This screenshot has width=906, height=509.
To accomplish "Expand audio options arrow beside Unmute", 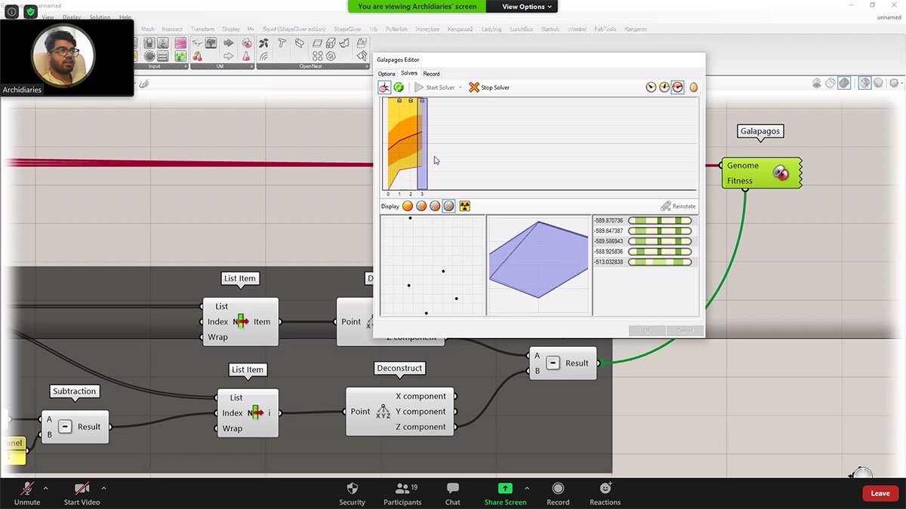I will 45,488.
